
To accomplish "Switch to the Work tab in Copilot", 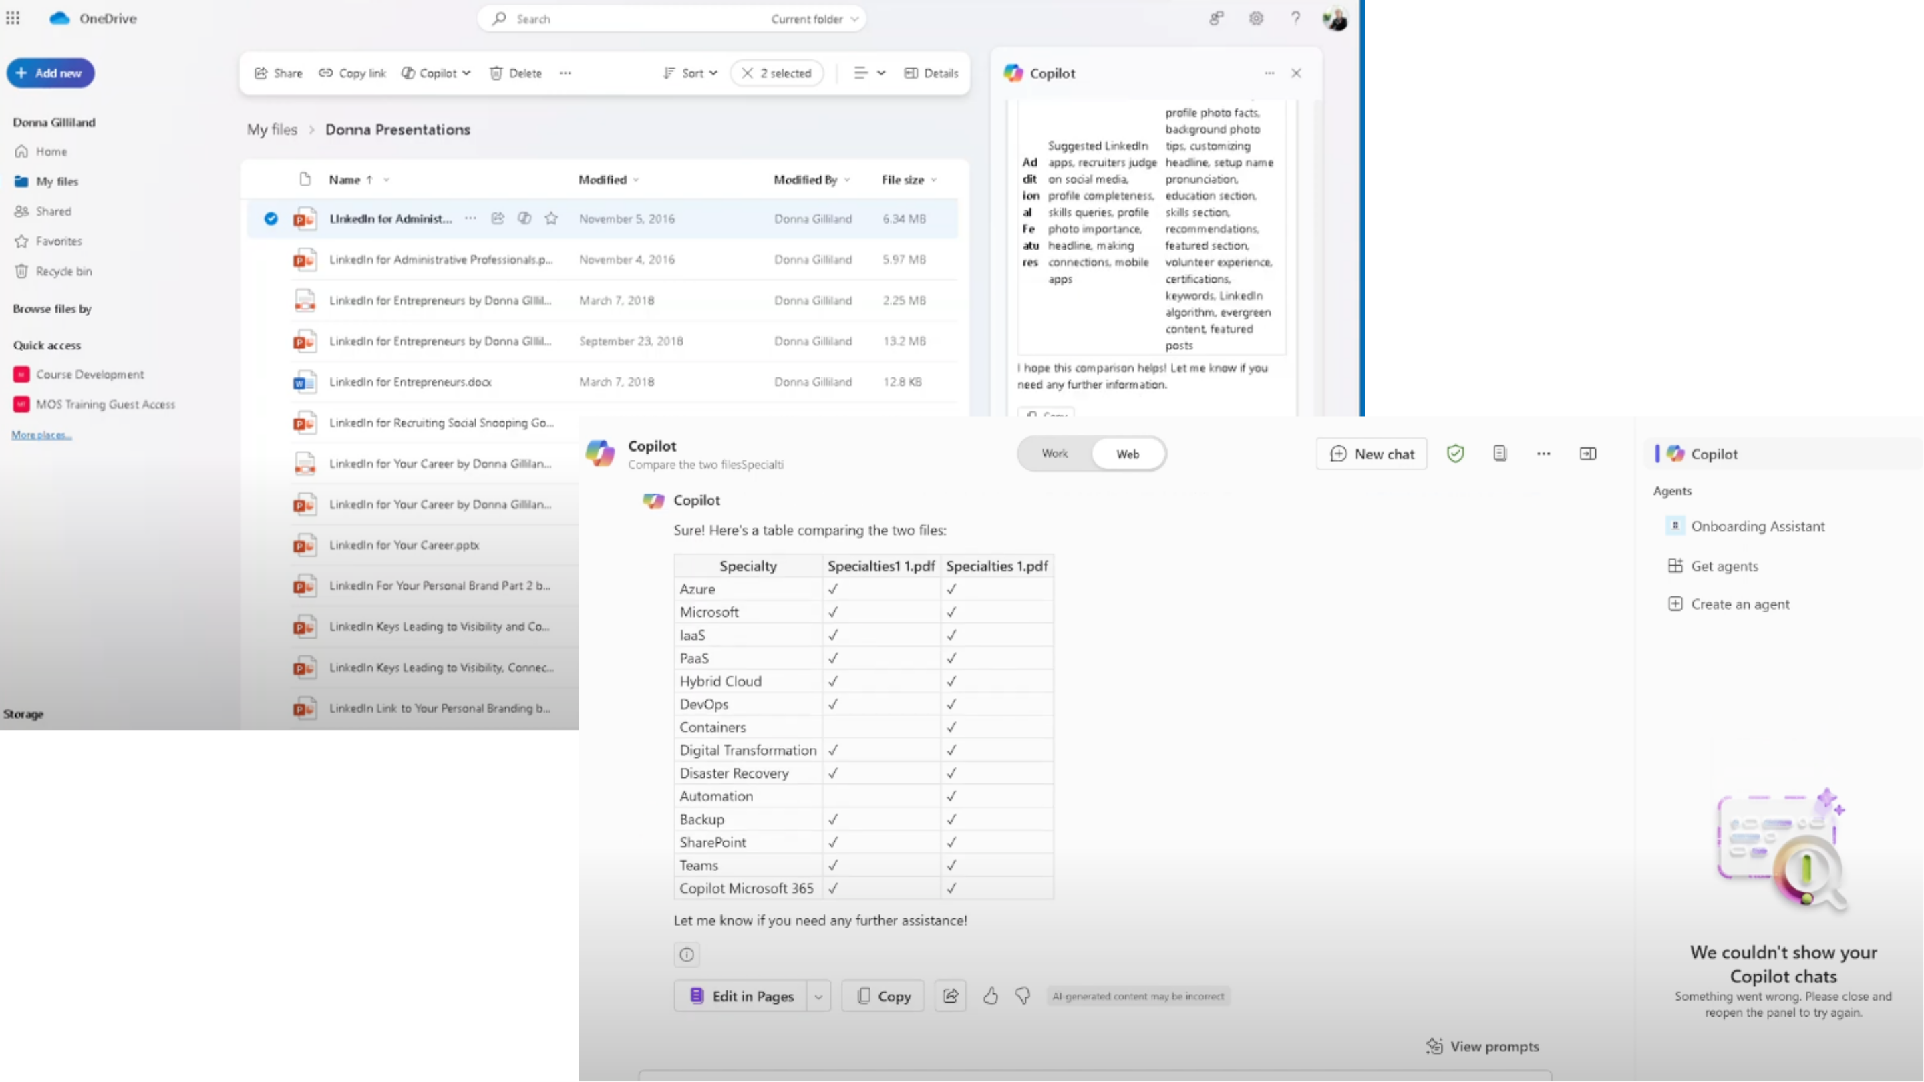I will click(x=1055, y=454).
